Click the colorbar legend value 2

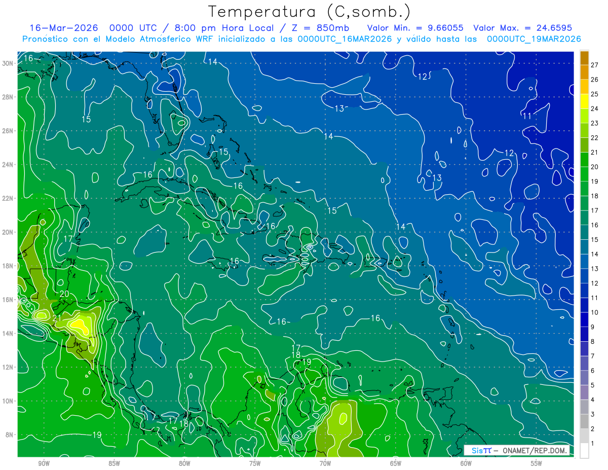point(593,429)
